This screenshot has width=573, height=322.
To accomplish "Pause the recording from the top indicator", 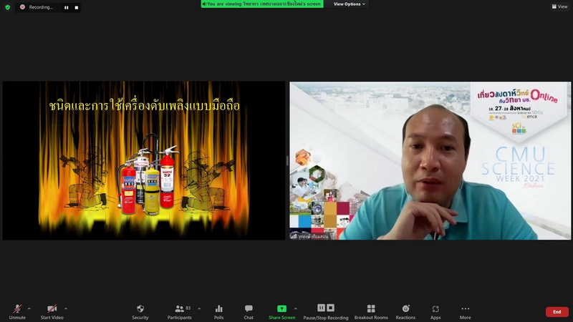I will point(66,7).
